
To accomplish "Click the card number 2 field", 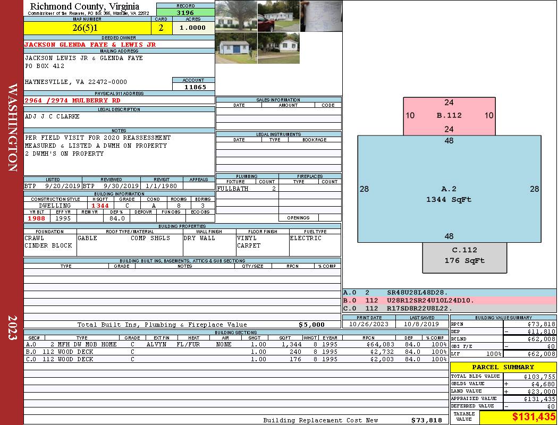I will pyautogui.click(x=162, y=28).
